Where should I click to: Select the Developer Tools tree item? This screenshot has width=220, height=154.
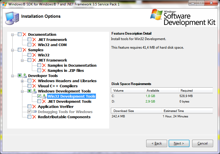point(43,76)
